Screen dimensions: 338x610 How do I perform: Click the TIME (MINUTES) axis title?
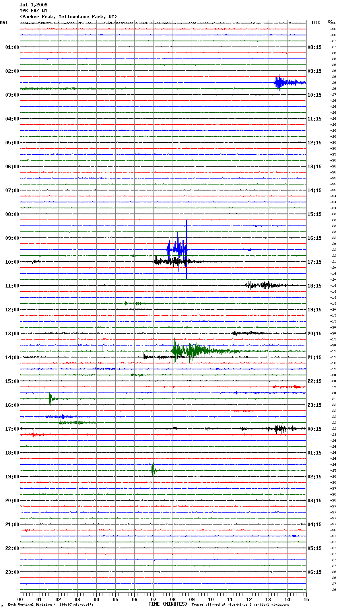click(168, 604)
